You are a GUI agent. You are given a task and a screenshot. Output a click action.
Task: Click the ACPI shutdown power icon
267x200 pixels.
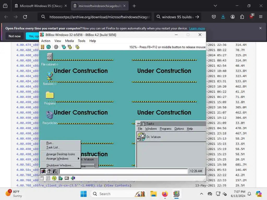pyautogui.click(x=56, y=47)
